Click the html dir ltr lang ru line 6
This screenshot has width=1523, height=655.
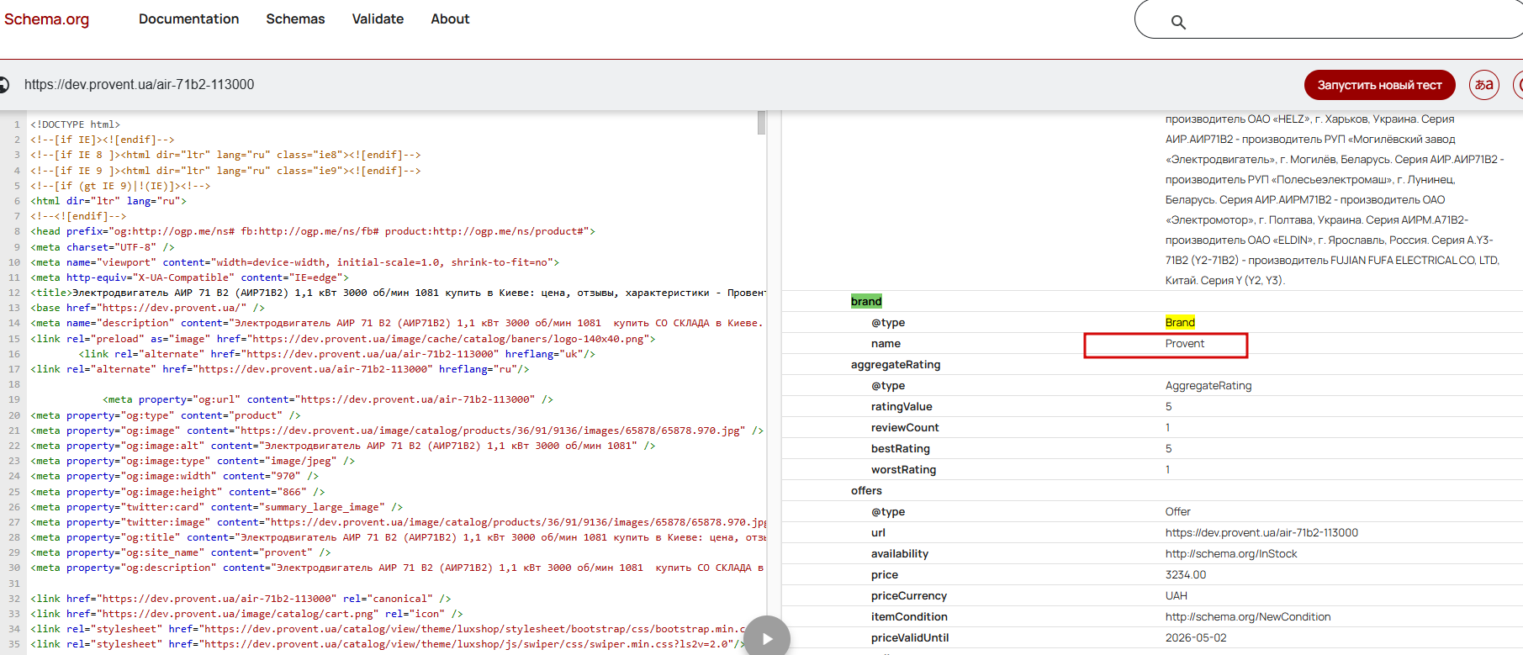(108, 201)
